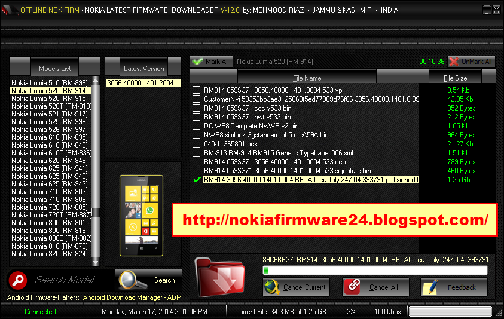The image size is (504, 319).
Task: Tick checkbox for Generic TypeLabel 006.xml
Action: click(x=196, y=152)
